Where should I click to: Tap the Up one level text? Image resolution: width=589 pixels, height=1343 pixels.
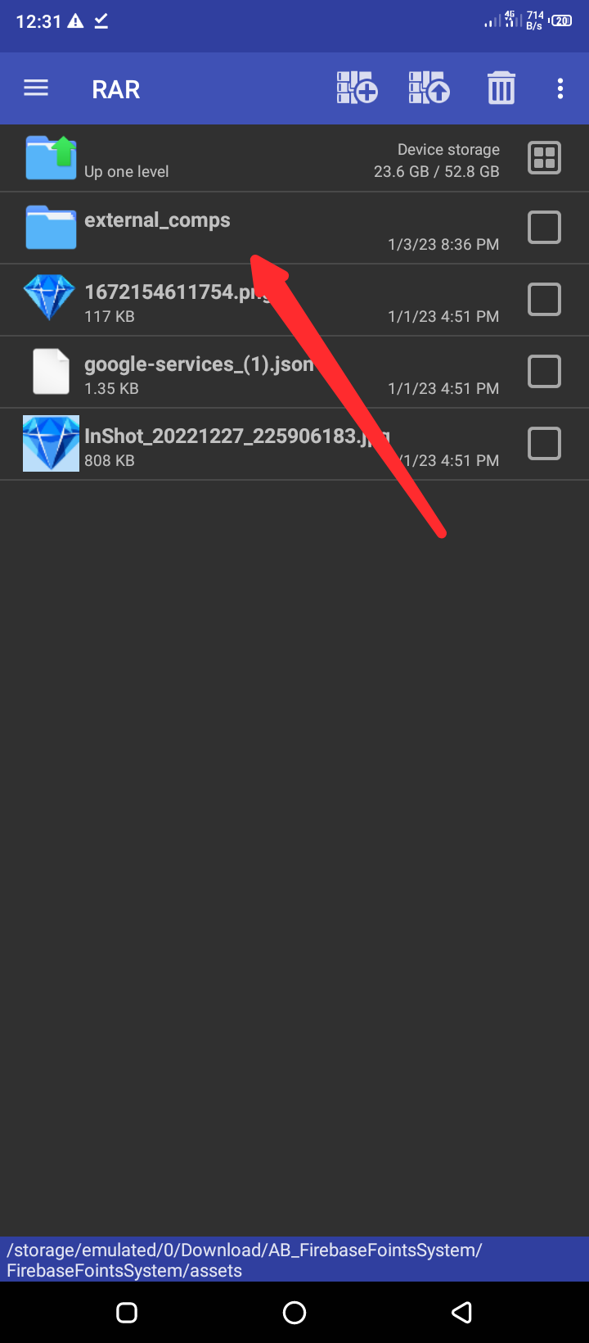(127, 171)
